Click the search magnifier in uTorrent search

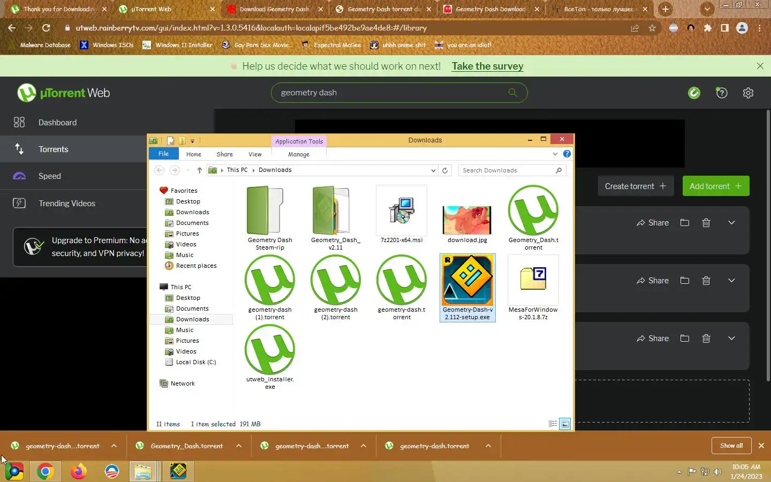(x=512, y=93)
